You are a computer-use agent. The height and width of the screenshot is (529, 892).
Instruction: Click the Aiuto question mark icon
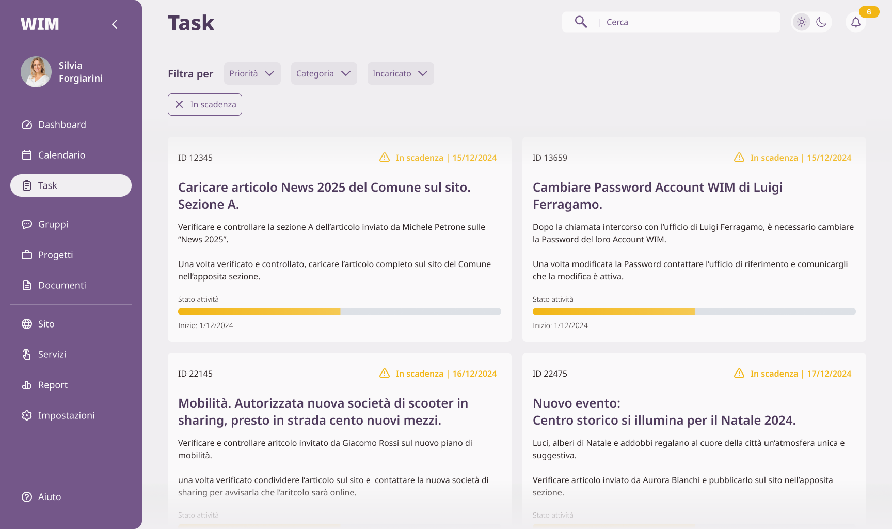coord(27,497)
